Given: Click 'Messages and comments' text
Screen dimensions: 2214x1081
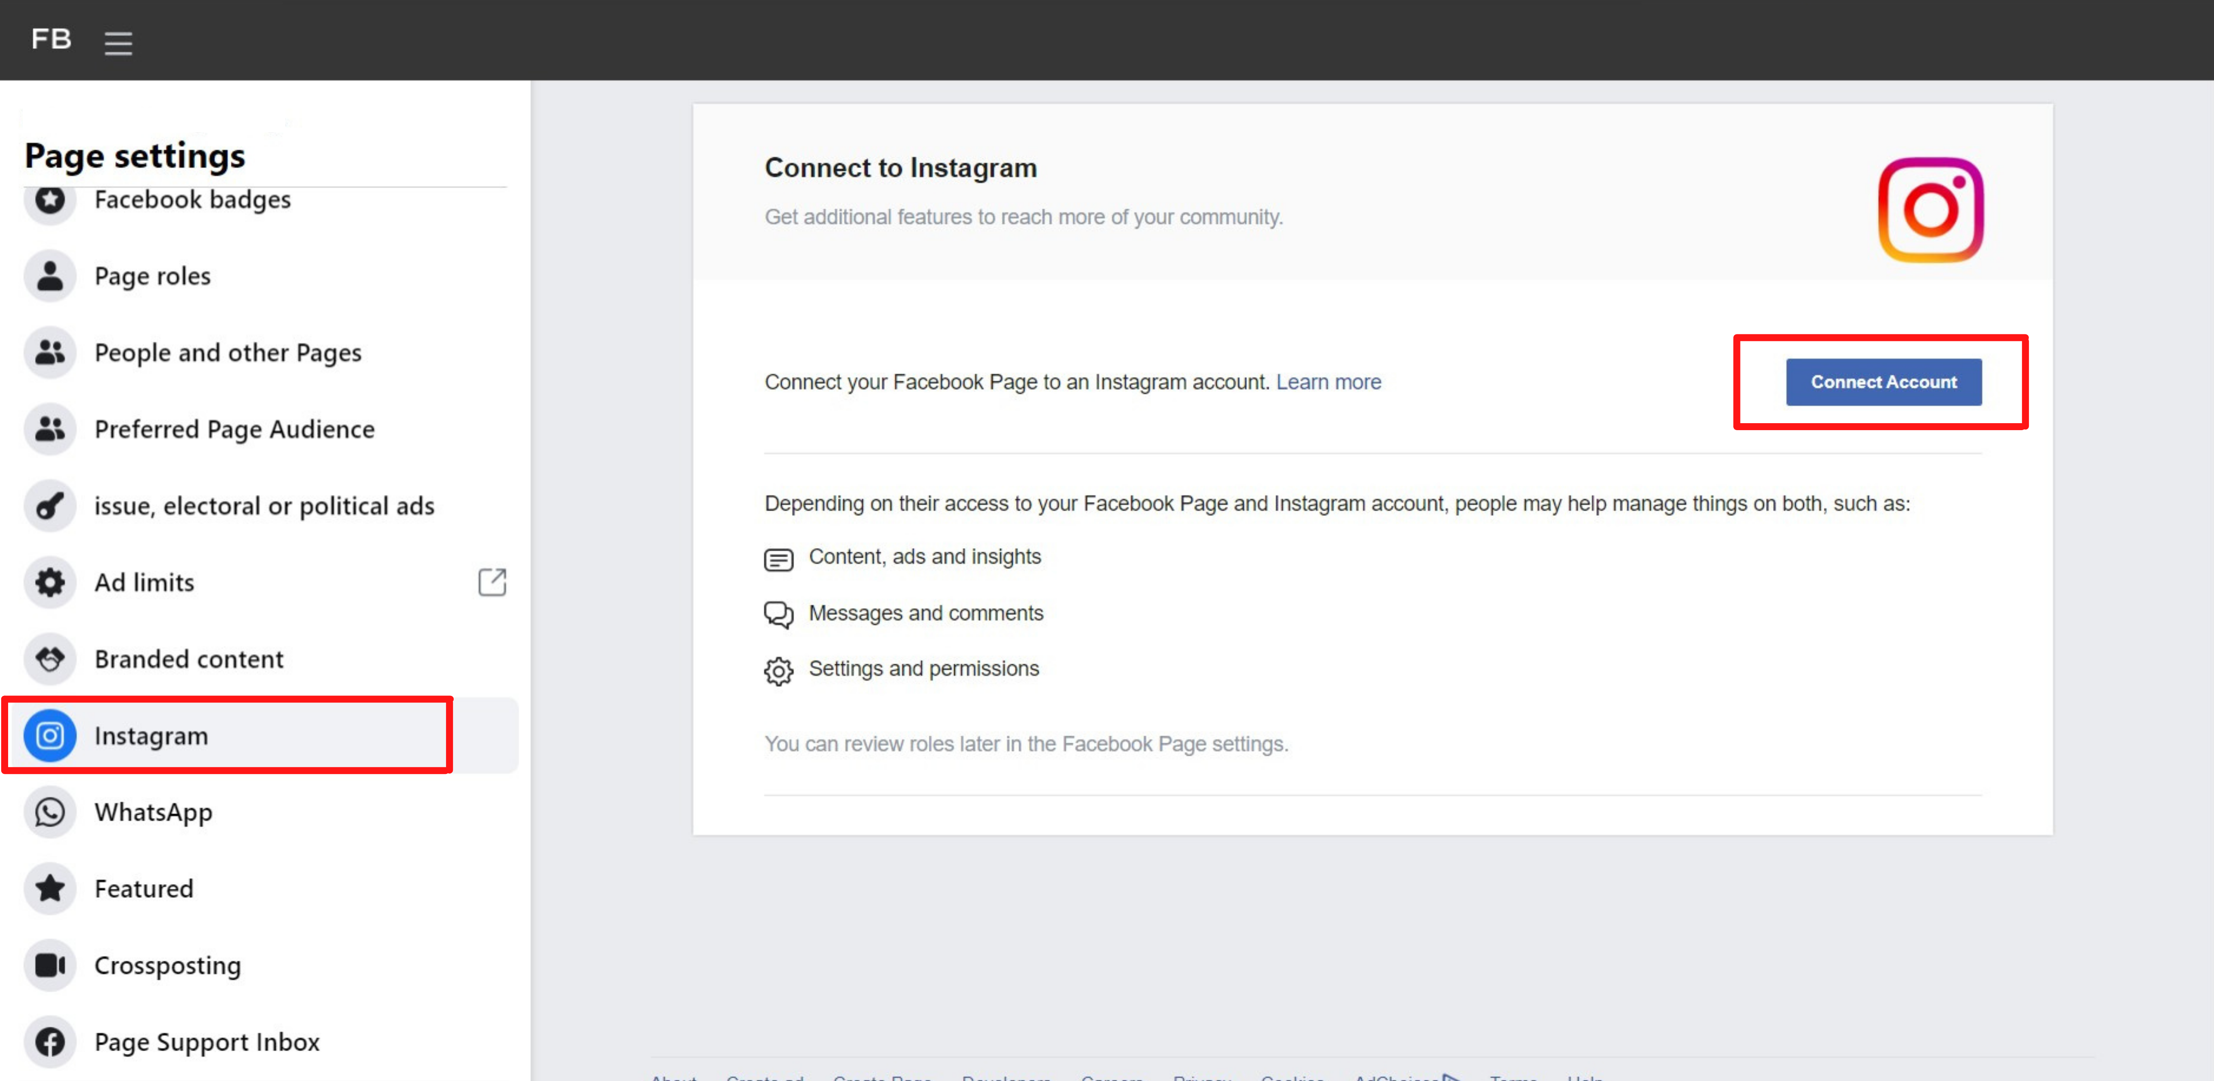Looking at the screenshot, I should [x=926, y=613].
